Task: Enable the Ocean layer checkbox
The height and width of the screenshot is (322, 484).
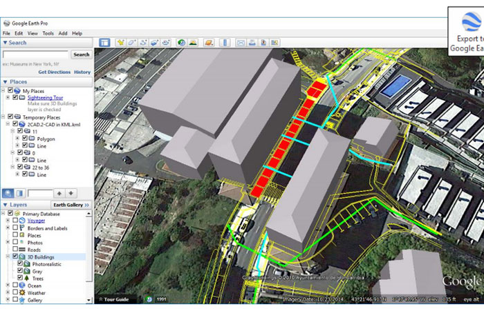Action: pyautogui.click(x=15, y=285)
